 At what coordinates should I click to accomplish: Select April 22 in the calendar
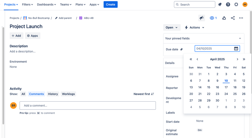[x=209, y=94]
